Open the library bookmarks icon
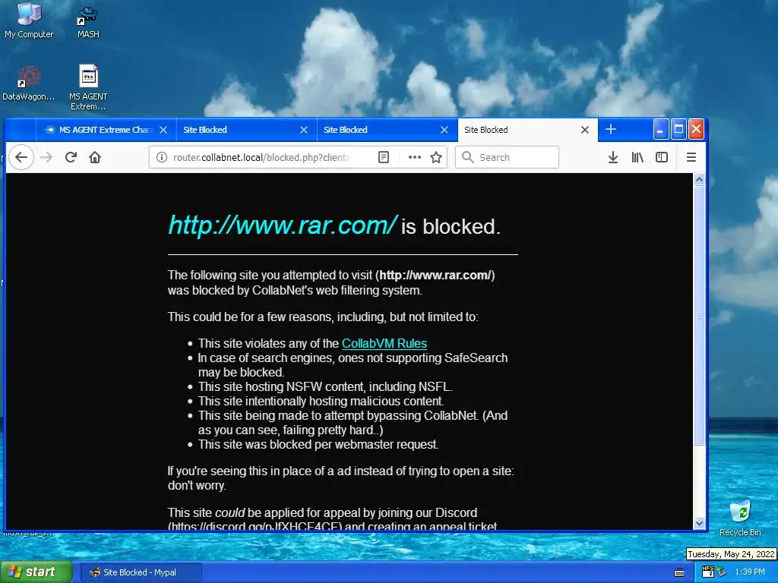This screenshot has height=583, width=778. (637, 157)
